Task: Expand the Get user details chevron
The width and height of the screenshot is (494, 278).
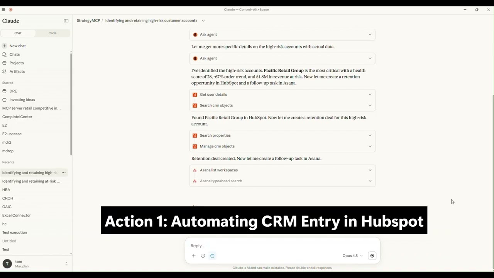Action: click(x=370, y=95)
